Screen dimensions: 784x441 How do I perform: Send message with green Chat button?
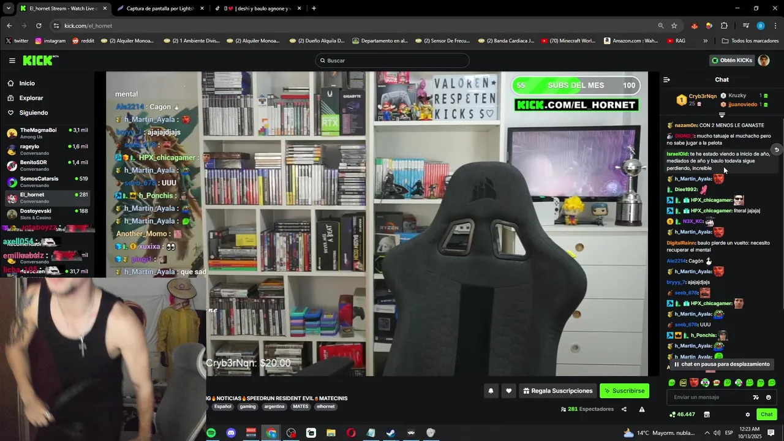pyautogui.click(x=767, y=415)
